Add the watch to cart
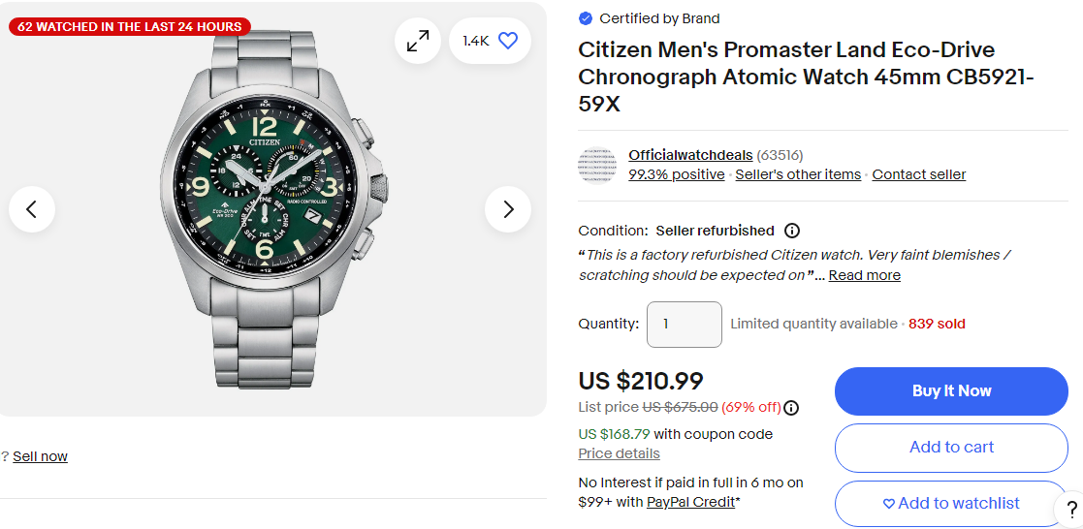Viewport: 1083px width, 529px height. [x=951, y=447]
